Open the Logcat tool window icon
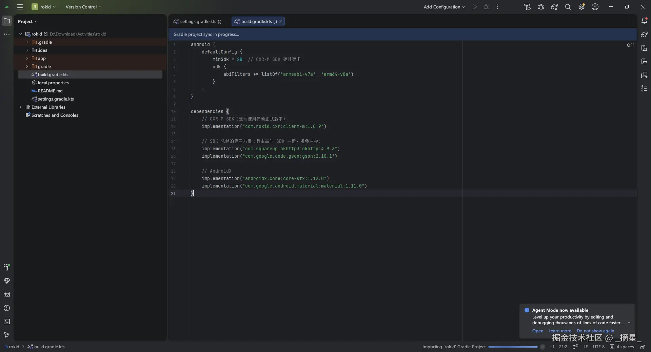Image resolution: width=651 pixels, height=352 pixels. pyautogui.click(x=7, y=294)
